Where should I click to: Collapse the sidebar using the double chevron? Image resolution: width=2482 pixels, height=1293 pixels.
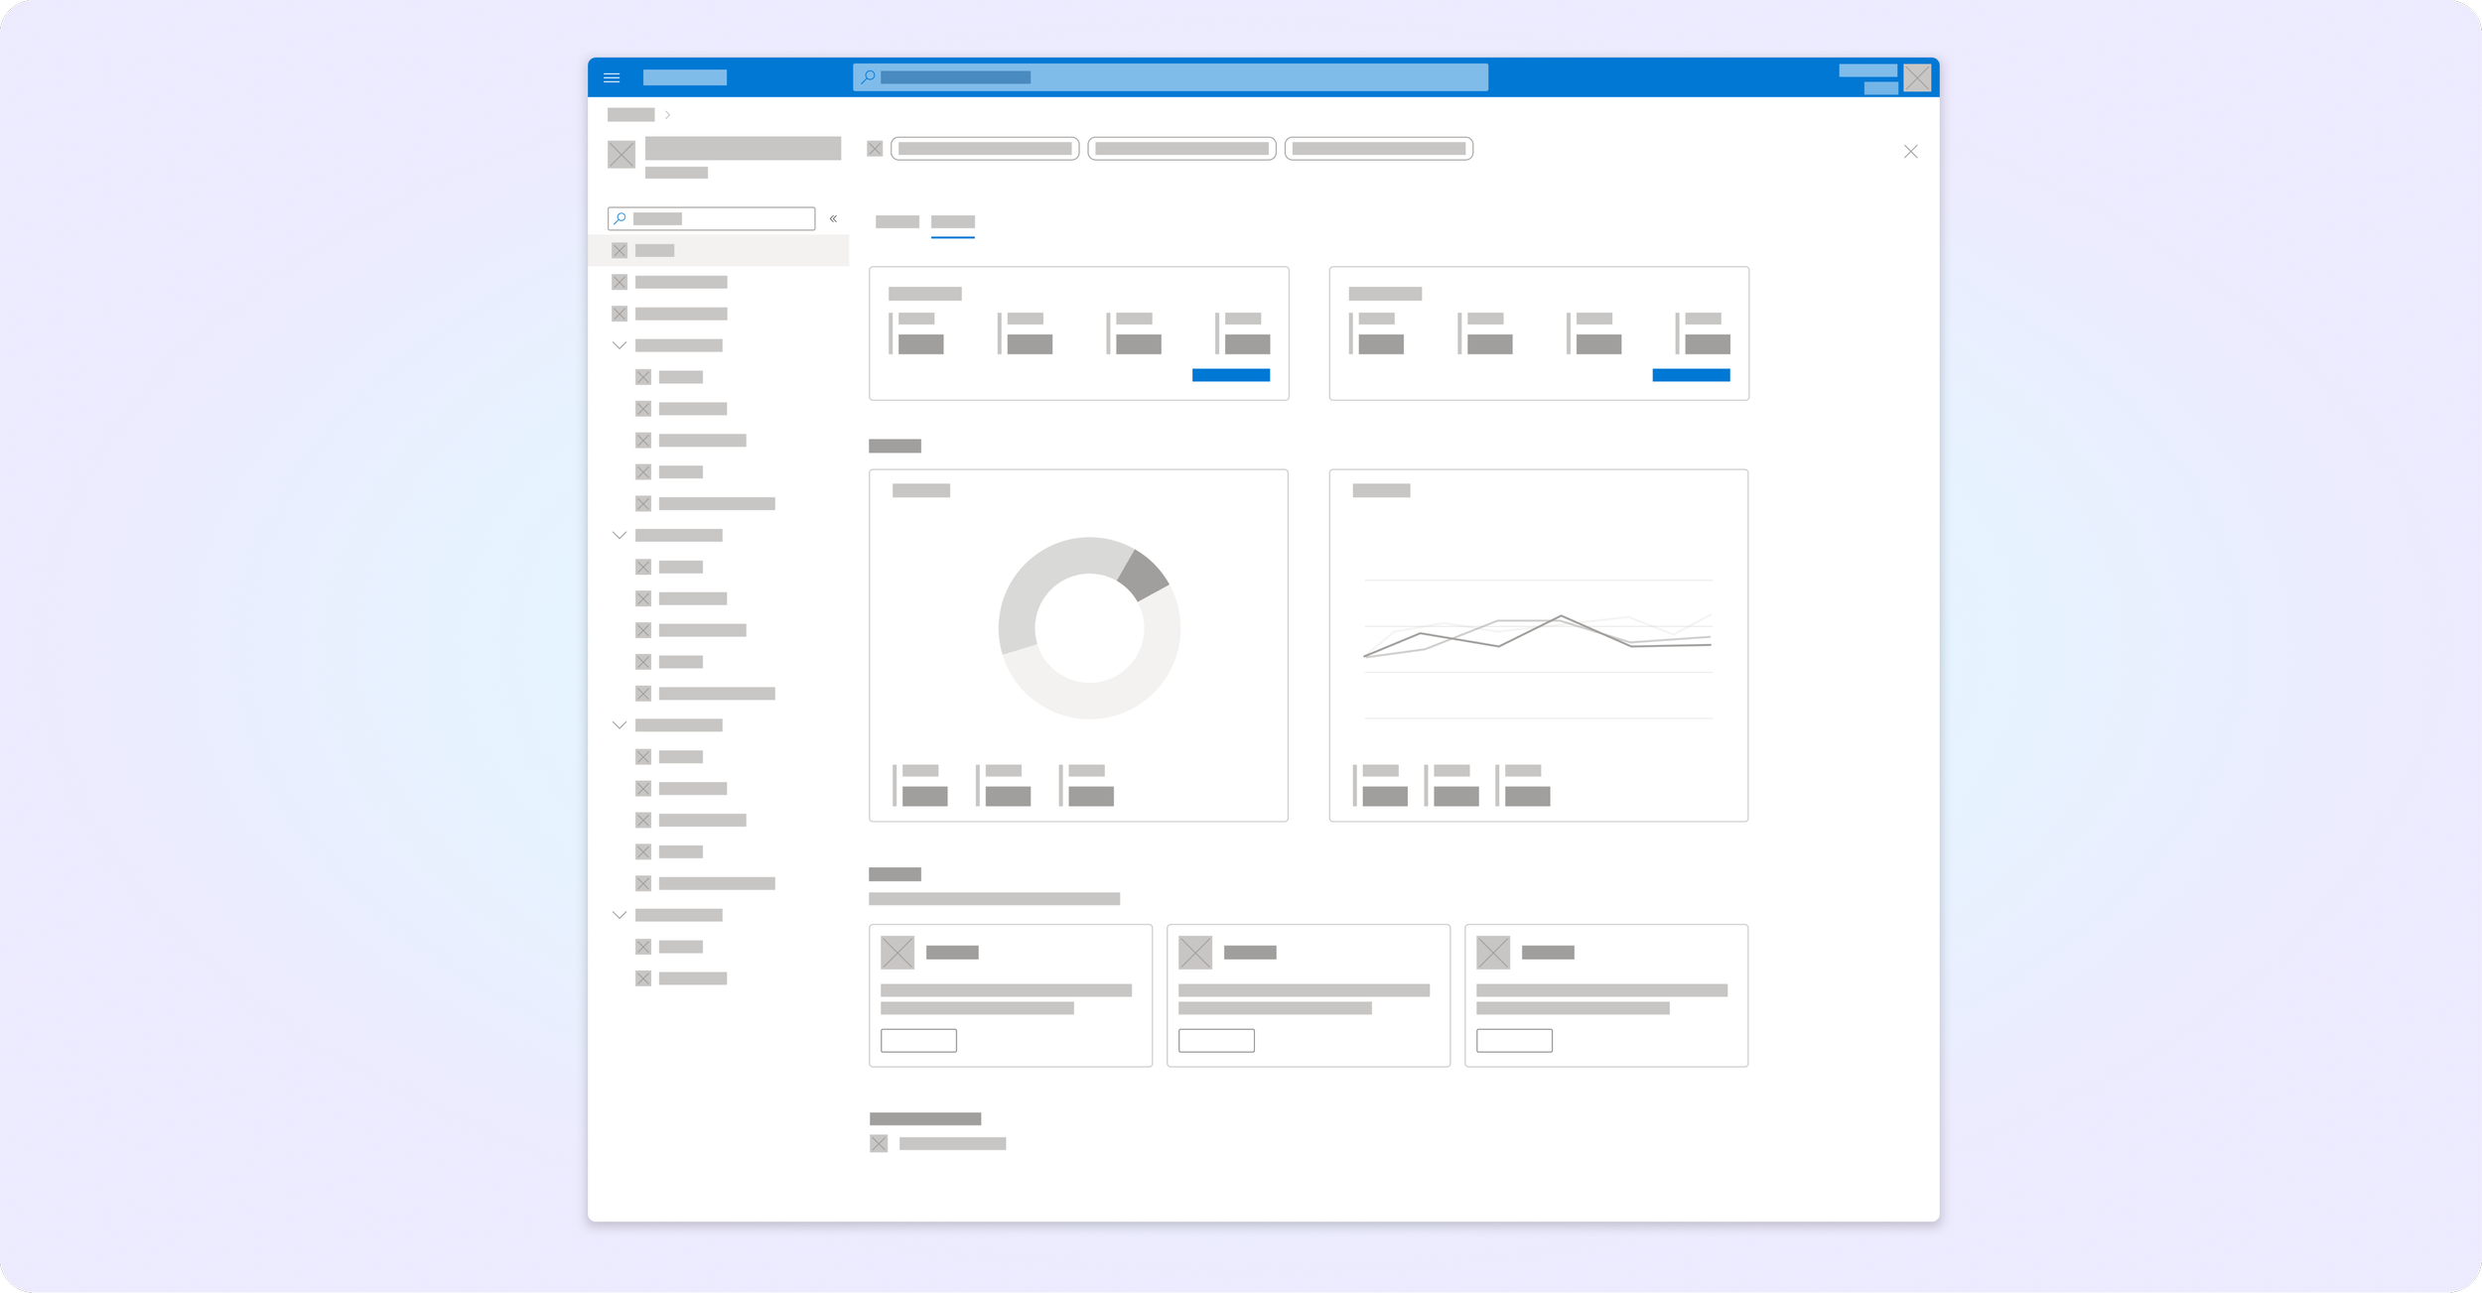[x=833, y=218]
